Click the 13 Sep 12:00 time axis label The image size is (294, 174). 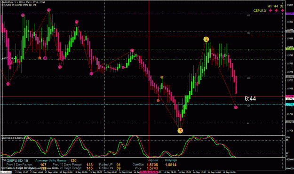pyautogui.click(x=21, y=172)
